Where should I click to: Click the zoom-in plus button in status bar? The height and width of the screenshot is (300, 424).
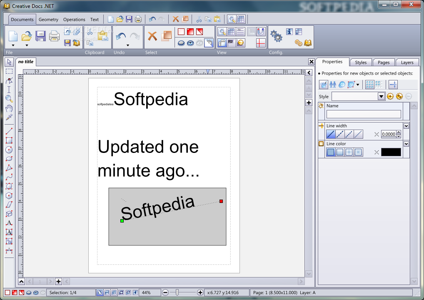coord(200,292)
